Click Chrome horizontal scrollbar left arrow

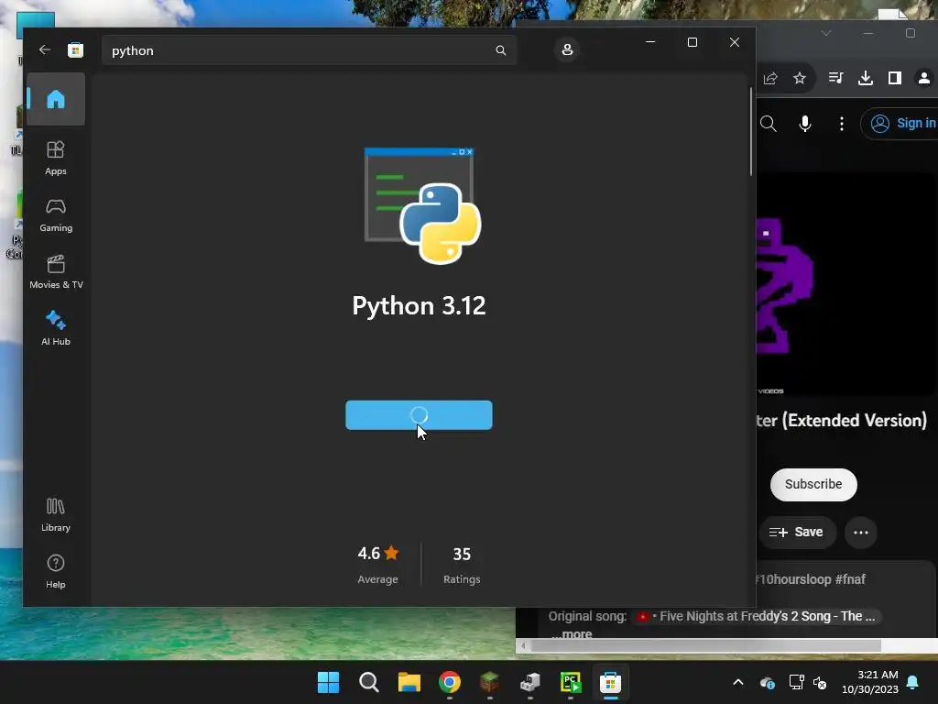523,645
